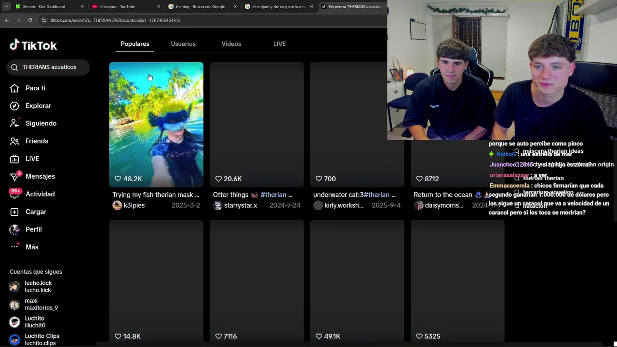Switch to the Videos tab

click(x=231, y=44)
